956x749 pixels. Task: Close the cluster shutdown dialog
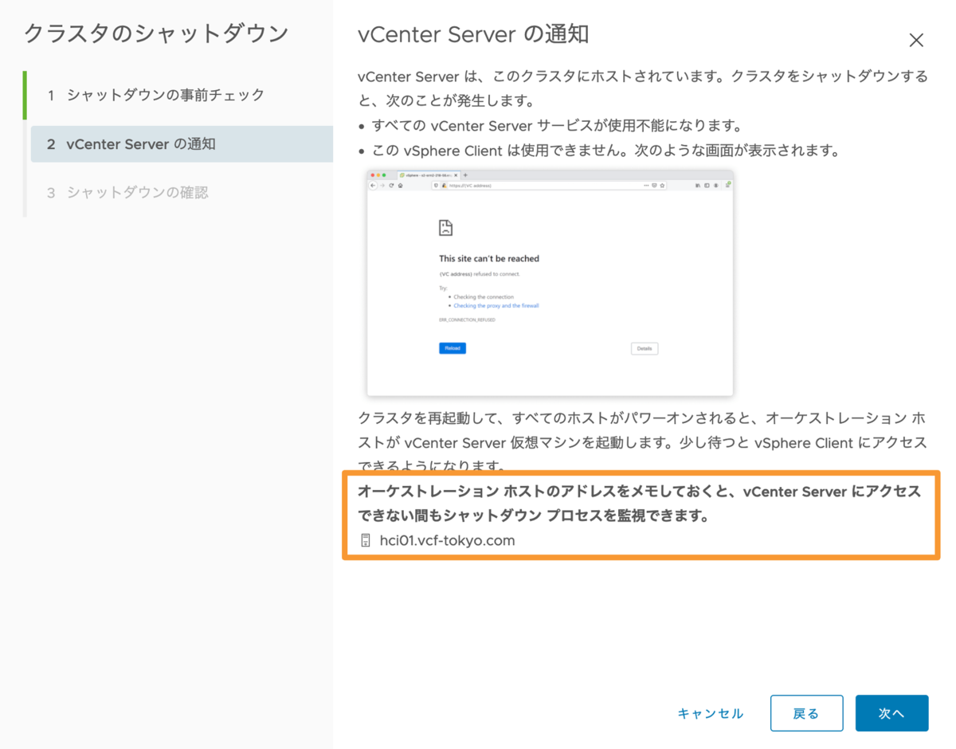pyautogui.click(x=916, y=41)
